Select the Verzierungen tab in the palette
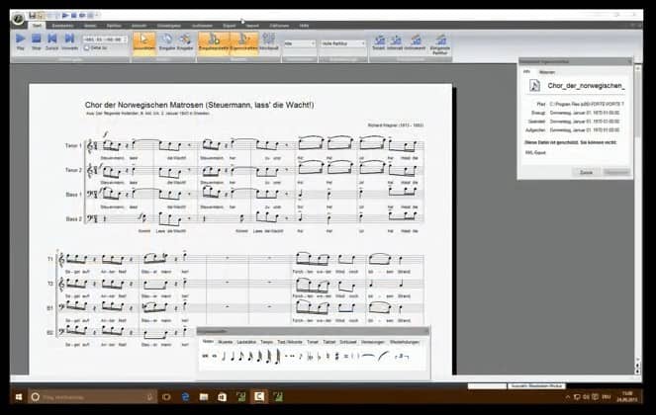 372,342
